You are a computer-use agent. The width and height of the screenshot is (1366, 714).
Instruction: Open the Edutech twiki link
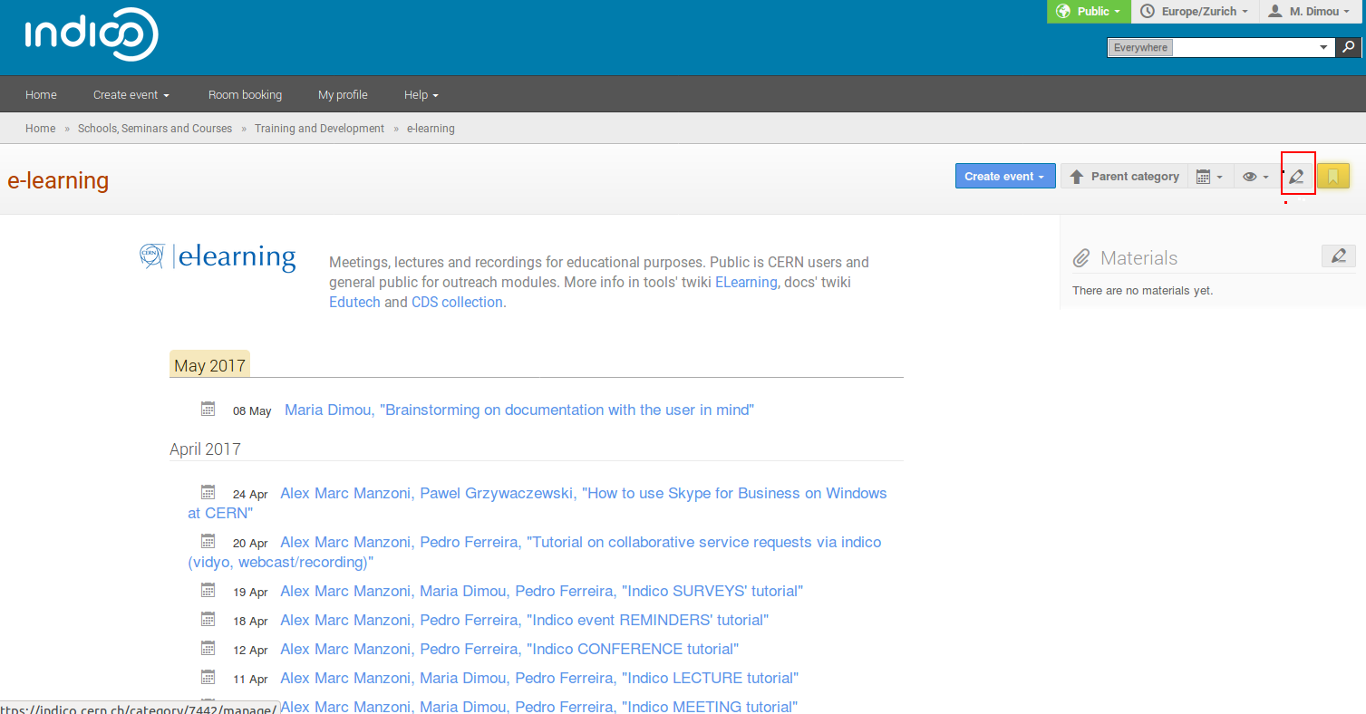point(354,302)
